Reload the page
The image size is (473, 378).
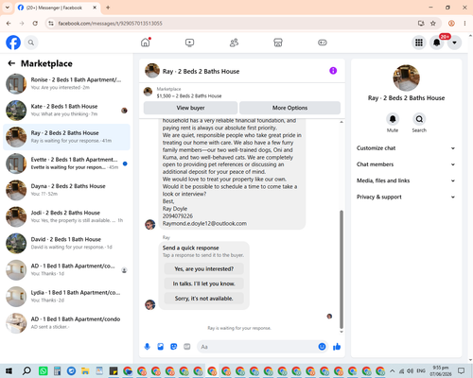click(x=35, y=24)
